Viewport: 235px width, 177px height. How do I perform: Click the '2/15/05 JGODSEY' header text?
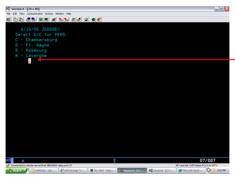coord(40,29)
